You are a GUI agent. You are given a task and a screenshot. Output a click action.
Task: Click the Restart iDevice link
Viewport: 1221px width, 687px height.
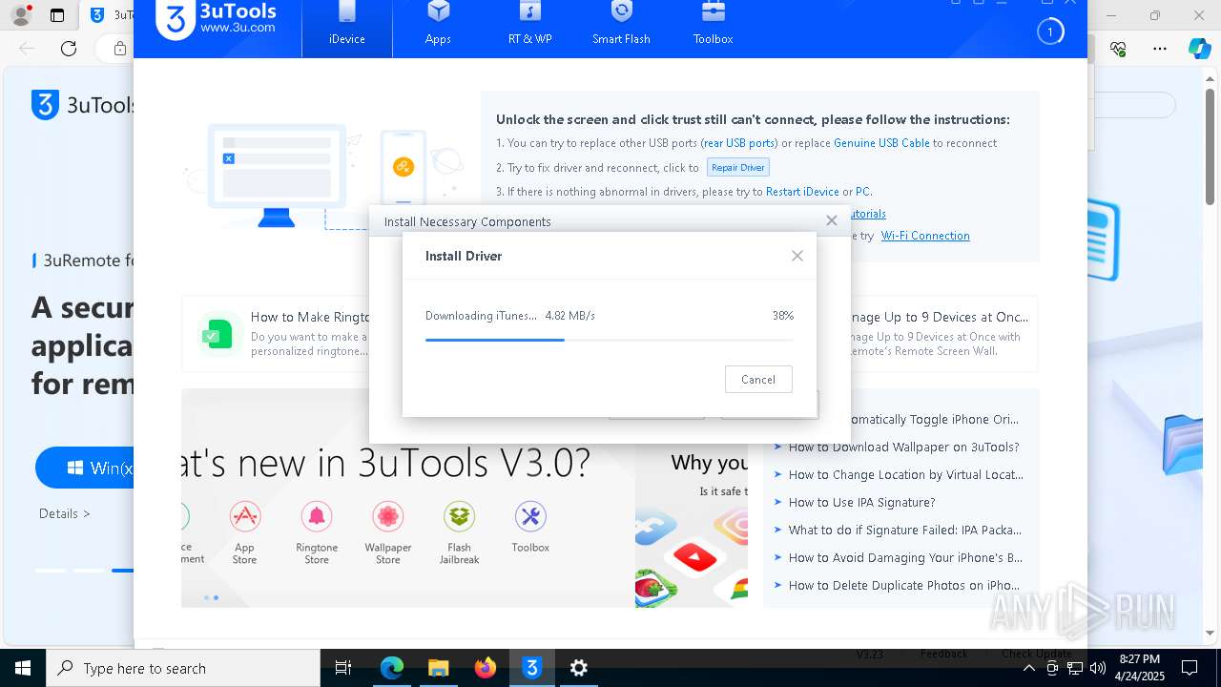802,192
